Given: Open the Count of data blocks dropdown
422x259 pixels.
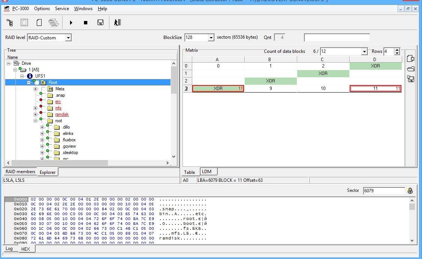Looking at the screenshot, I should [364, 51].
